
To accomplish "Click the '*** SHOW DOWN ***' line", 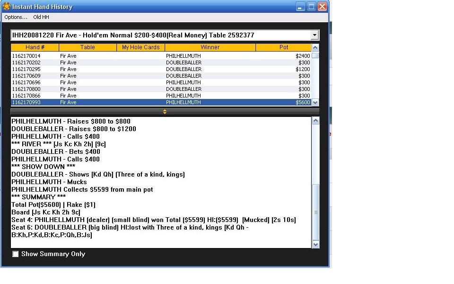I will point(44,167).
